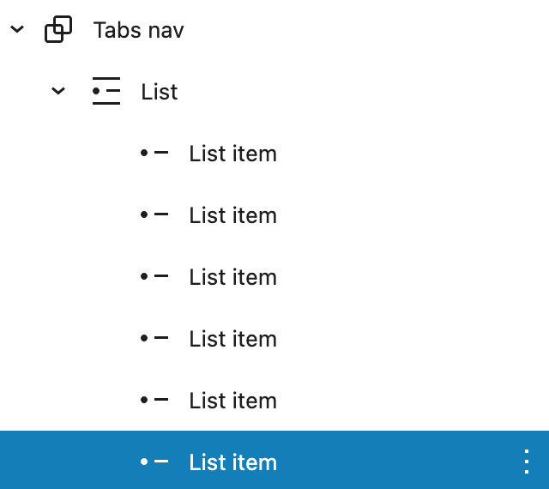The height and width of the screenshot is (489, 549).
Task: Click the fifth List item bullet icon
Action: point(154,399)
